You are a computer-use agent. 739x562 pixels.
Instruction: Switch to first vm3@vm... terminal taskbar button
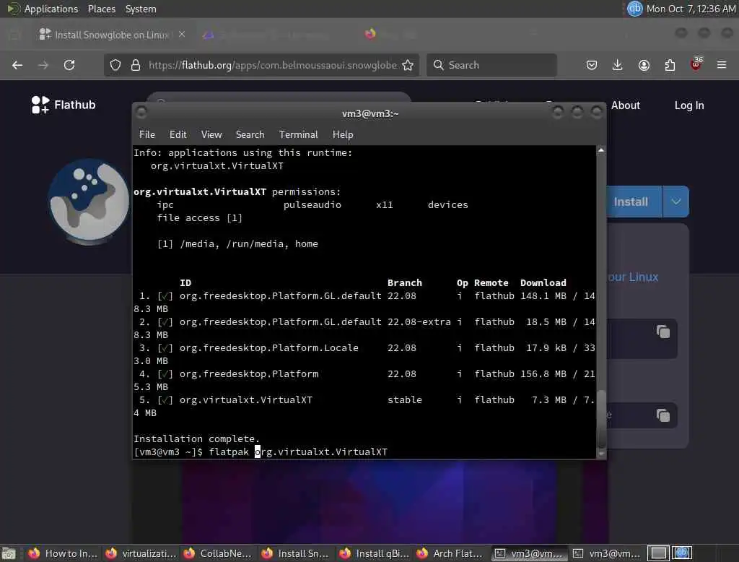click(530, 553)
